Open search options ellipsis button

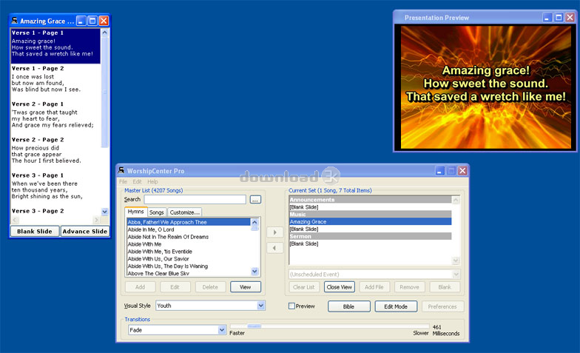coord(255,200)
